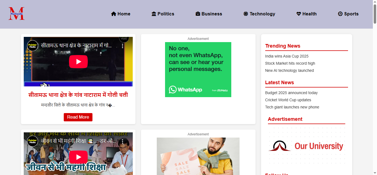Open 'Cricket World Cup updates'

[288, 100]
